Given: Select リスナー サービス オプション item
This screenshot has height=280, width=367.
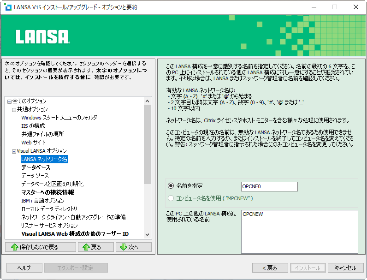Looking at the screenshot, I should (49, 226).
